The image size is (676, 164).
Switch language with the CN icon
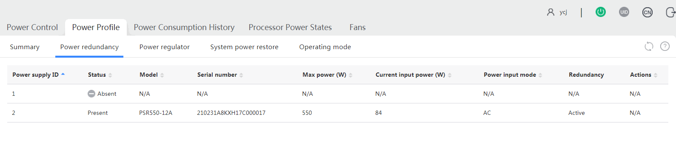tap(647, 12)
